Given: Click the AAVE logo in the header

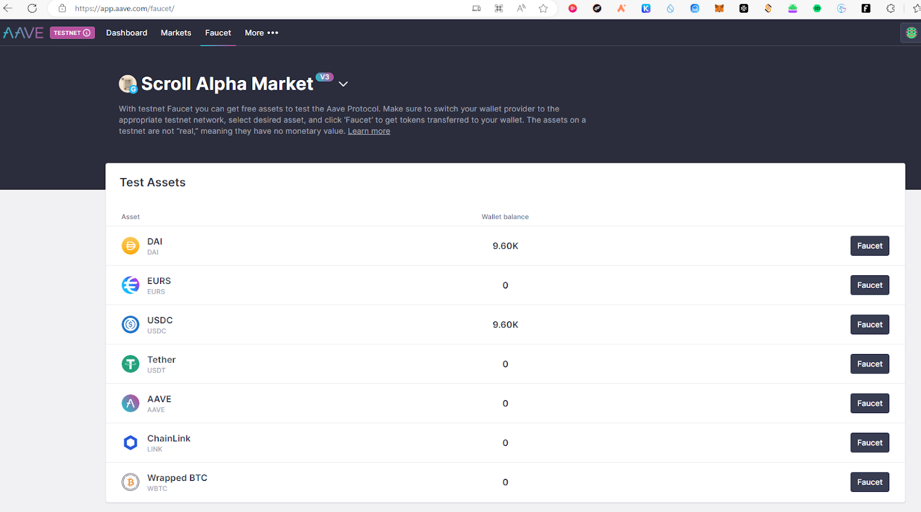Looking at the screenshot, I should 24,33.
